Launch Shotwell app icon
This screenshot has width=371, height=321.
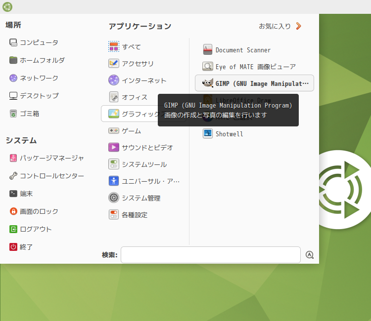tap(207, 133)
